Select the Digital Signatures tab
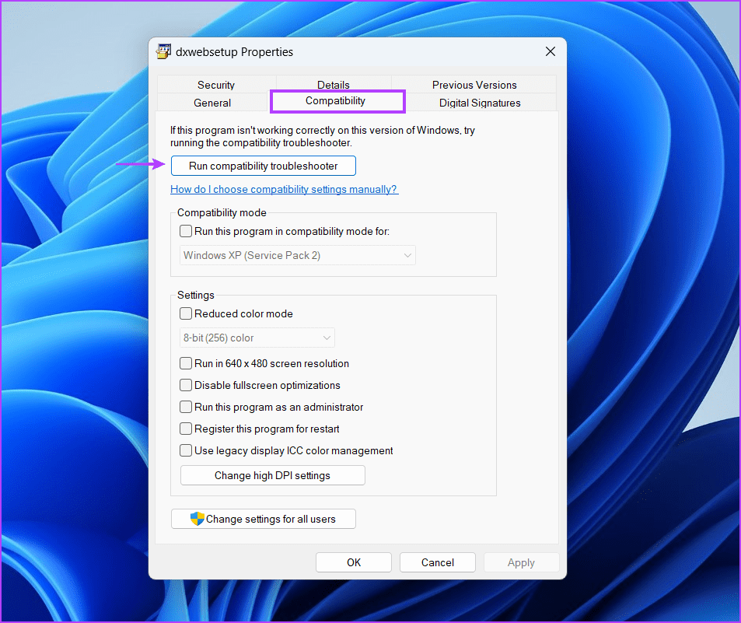The height and width of the screenshot is (623, 741). [x=480, y=103]
